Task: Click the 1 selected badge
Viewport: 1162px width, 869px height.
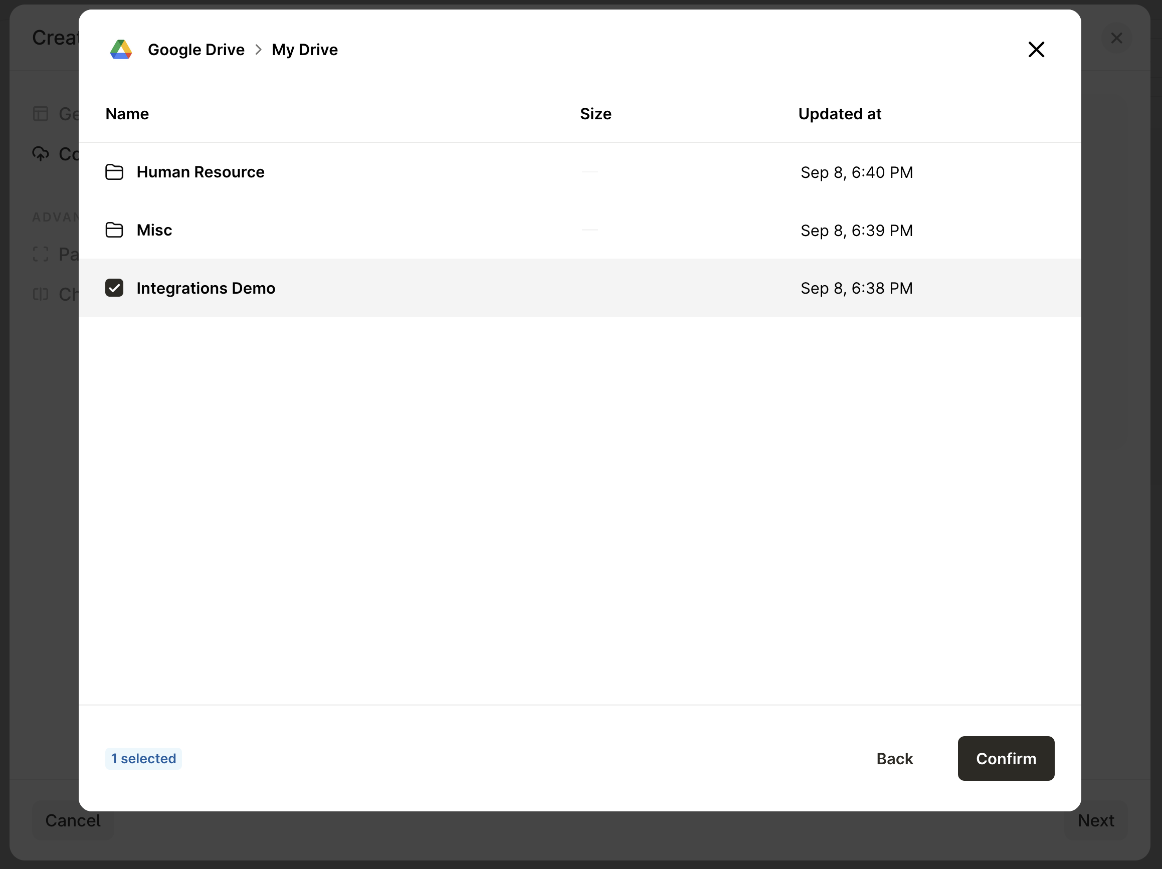Action: pyautogui.click(x=143, y=758)
